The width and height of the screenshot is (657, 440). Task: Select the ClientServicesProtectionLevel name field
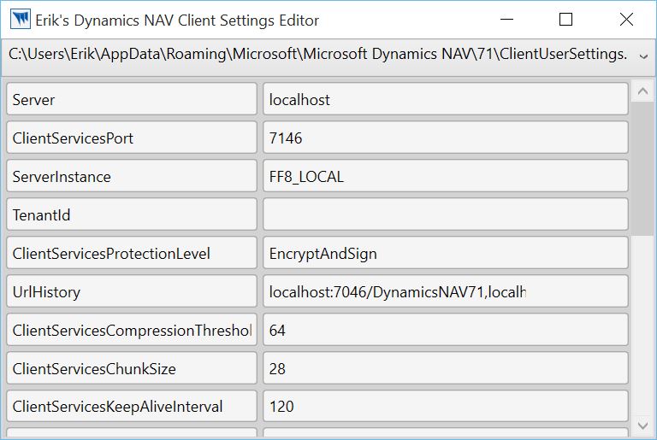[x=132, y=253]
